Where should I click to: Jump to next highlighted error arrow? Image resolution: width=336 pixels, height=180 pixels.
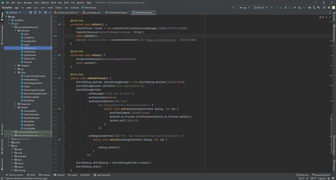point(330,17)
